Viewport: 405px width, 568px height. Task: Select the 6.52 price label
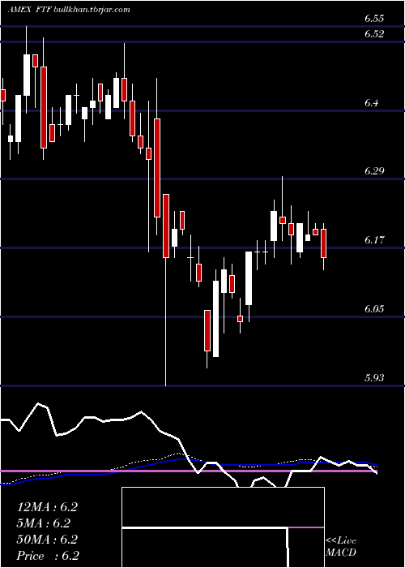point(374,34)
